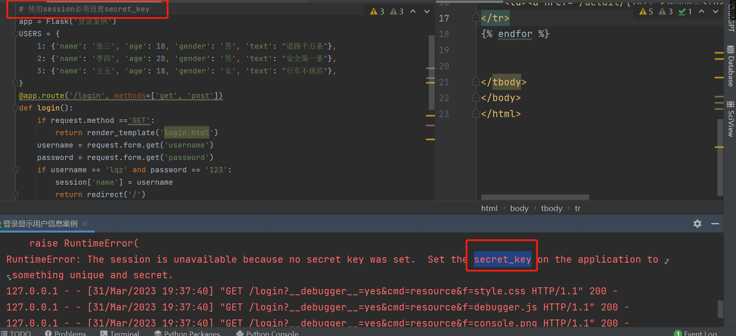This screenshot has height=336, width=736.
Task: Toggle fold marker at closing brace of USERS
Action: (15, 83)
